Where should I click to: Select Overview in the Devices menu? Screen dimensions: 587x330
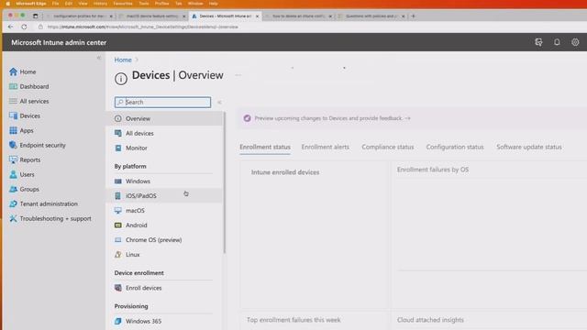pos(165,118)
